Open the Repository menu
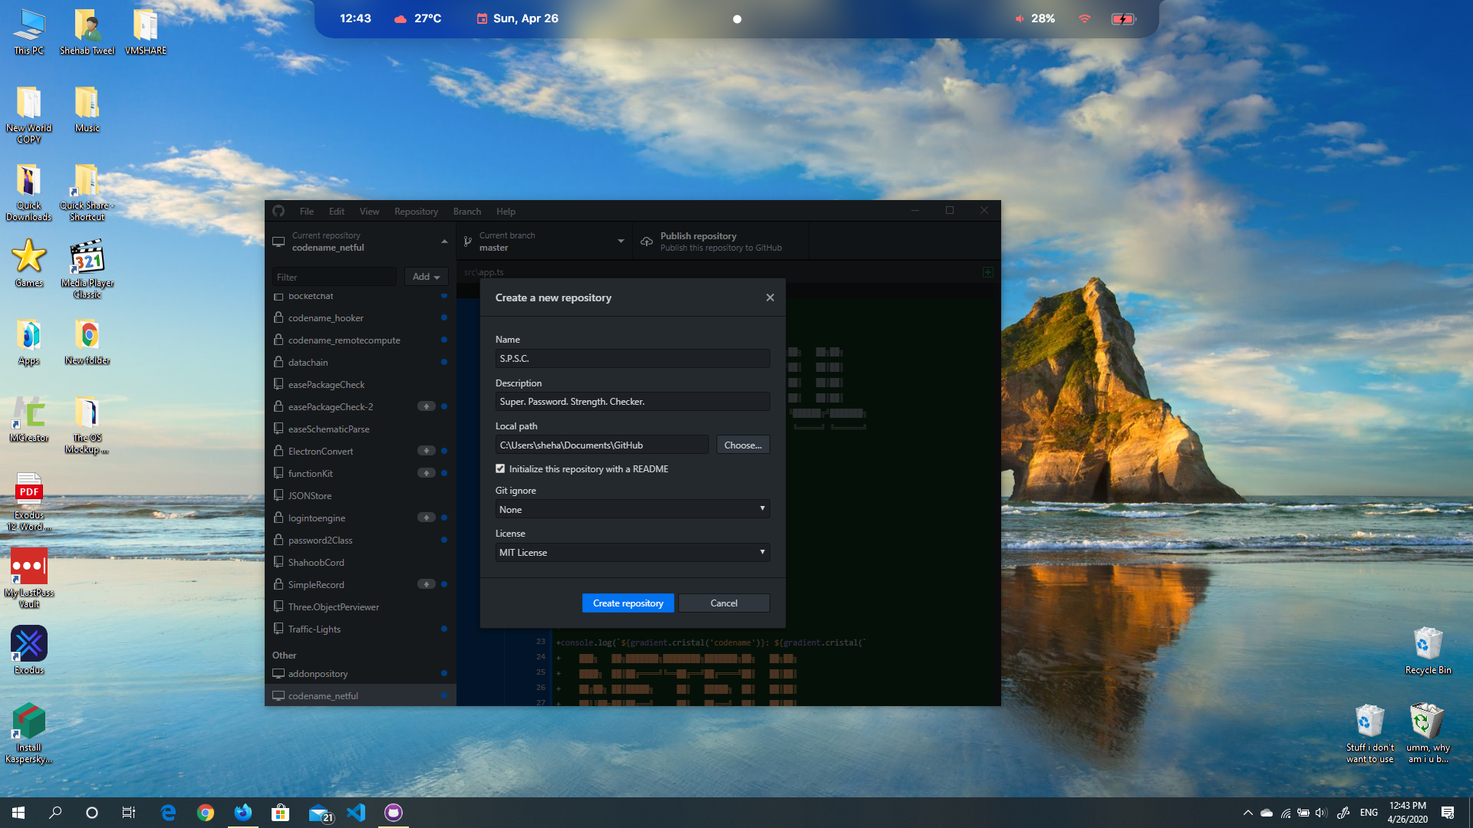Screen dimensions: 1473x828 tap(416, 211)
